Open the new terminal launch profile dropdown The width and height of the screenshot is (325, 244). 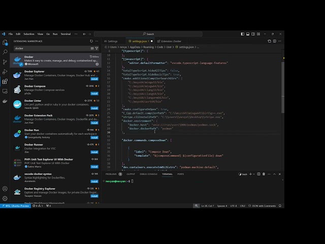(x=254, y=174)
